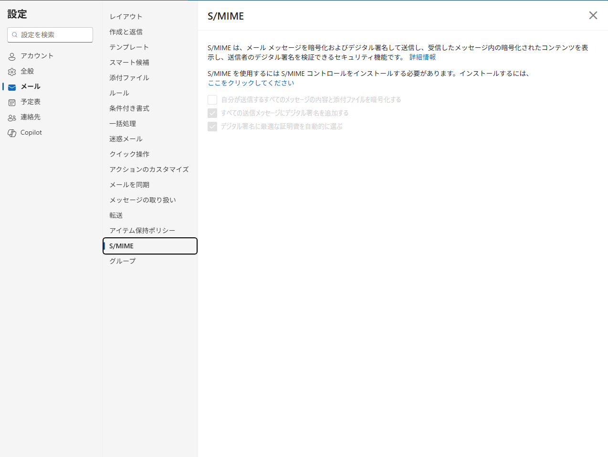608x457 pixels.
Task: Open the メッセージの取り扱い mail settings
Action: 150,200
